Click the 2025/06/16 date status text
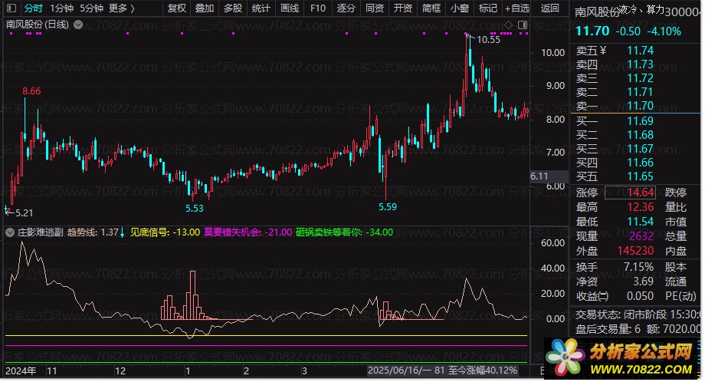 442,370
